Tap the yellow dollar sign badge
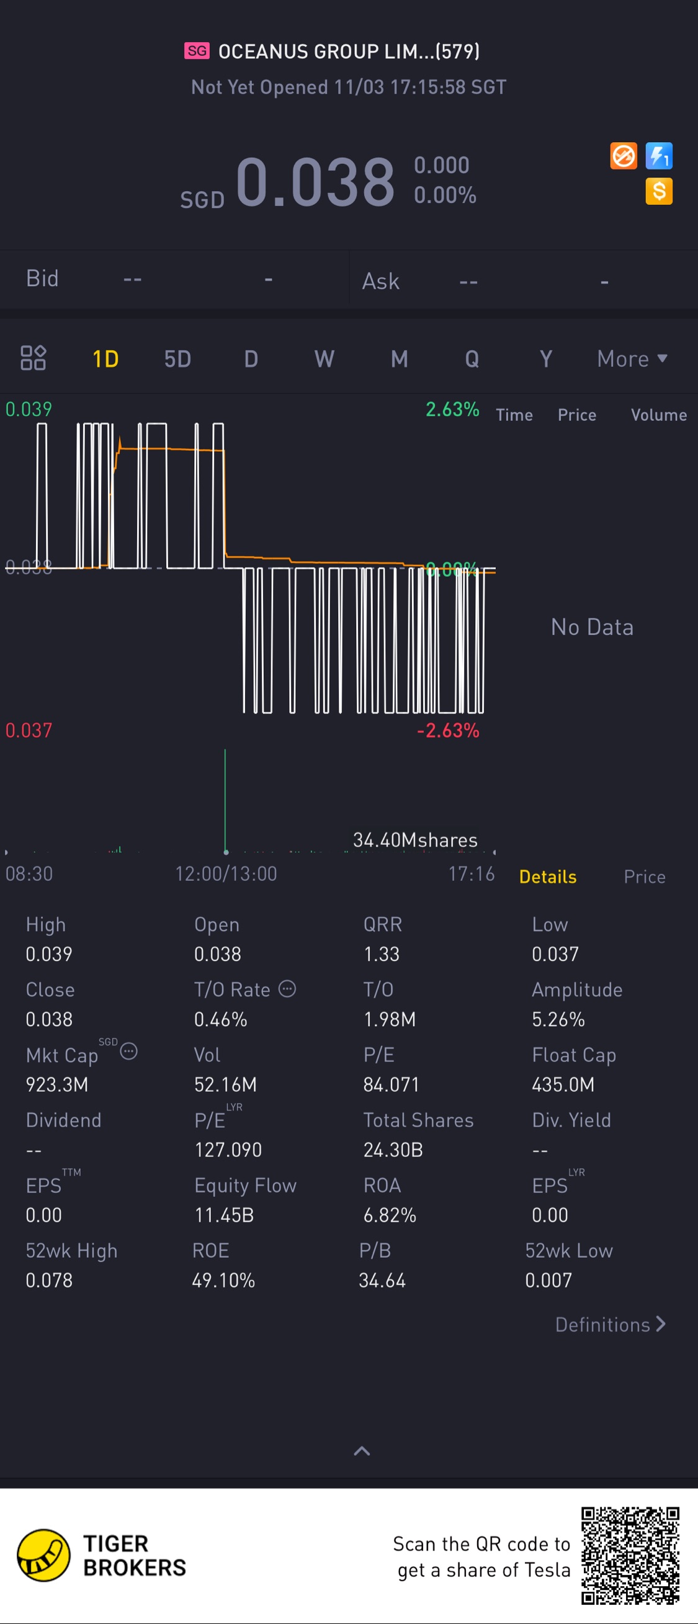The width and height of the screenshot is (698, 1624). [x=659, y=191]
